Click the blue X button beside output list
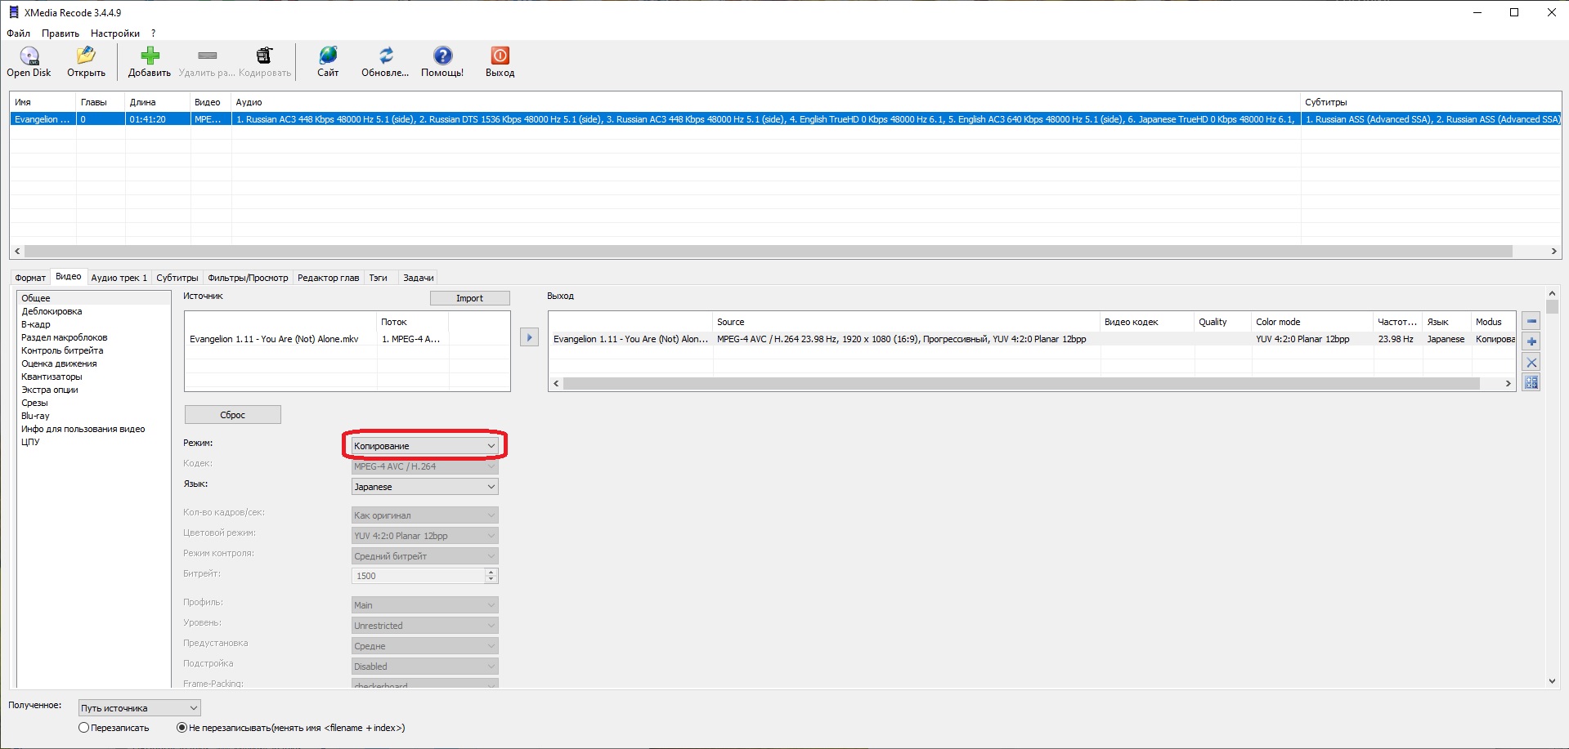The height and width of the screenshot is (749, 1569). [1531, 362]
